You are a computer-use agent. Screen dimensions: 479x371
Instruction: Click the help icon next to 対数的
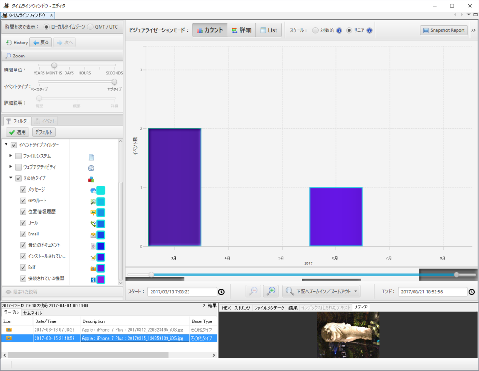point(339,30)
